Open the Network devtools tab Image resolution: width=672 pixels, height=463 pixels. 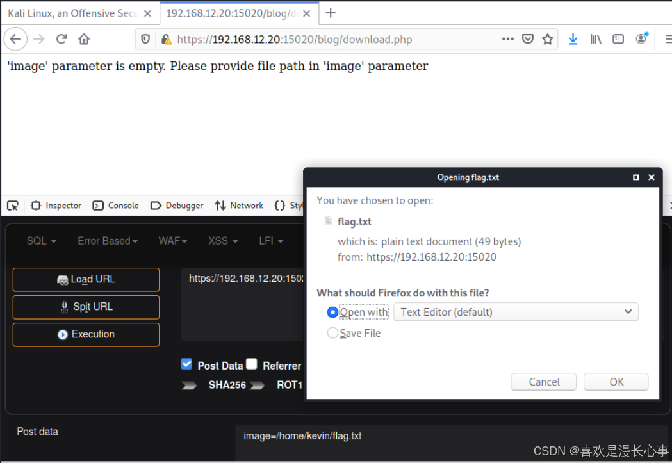pos(239,206)
